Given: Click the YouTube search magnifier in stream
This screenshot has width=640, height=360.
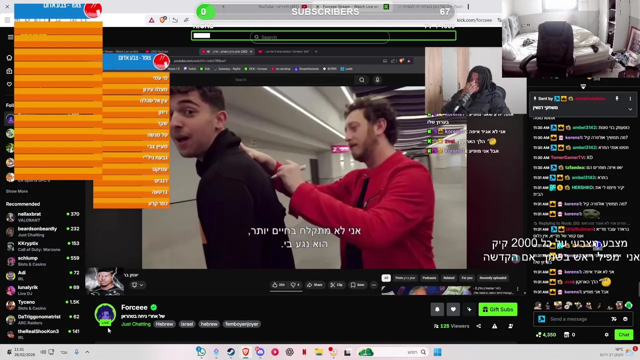Looking at the screenshot, I should 361,79.
